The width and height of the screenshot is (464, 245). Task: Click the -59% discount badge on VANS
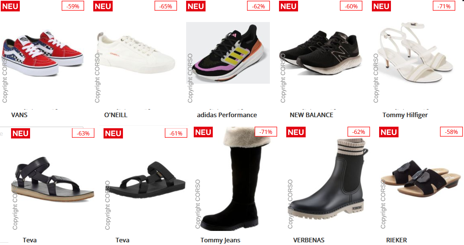pyautogui.click(x=73, y=6)
